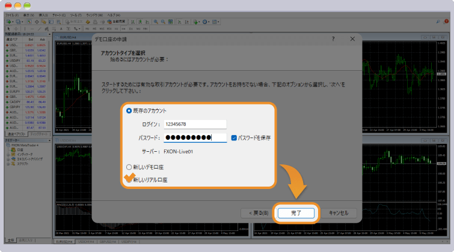Screen dimensions: 454x252
Task: Select the crosshair tool
Action: [16, 29]
